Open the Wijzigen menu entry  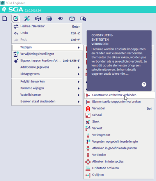tap(48, 47)
